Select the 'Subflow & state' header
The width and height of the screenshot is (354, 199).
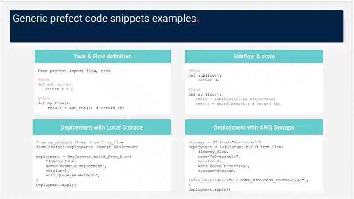point(254,57)
